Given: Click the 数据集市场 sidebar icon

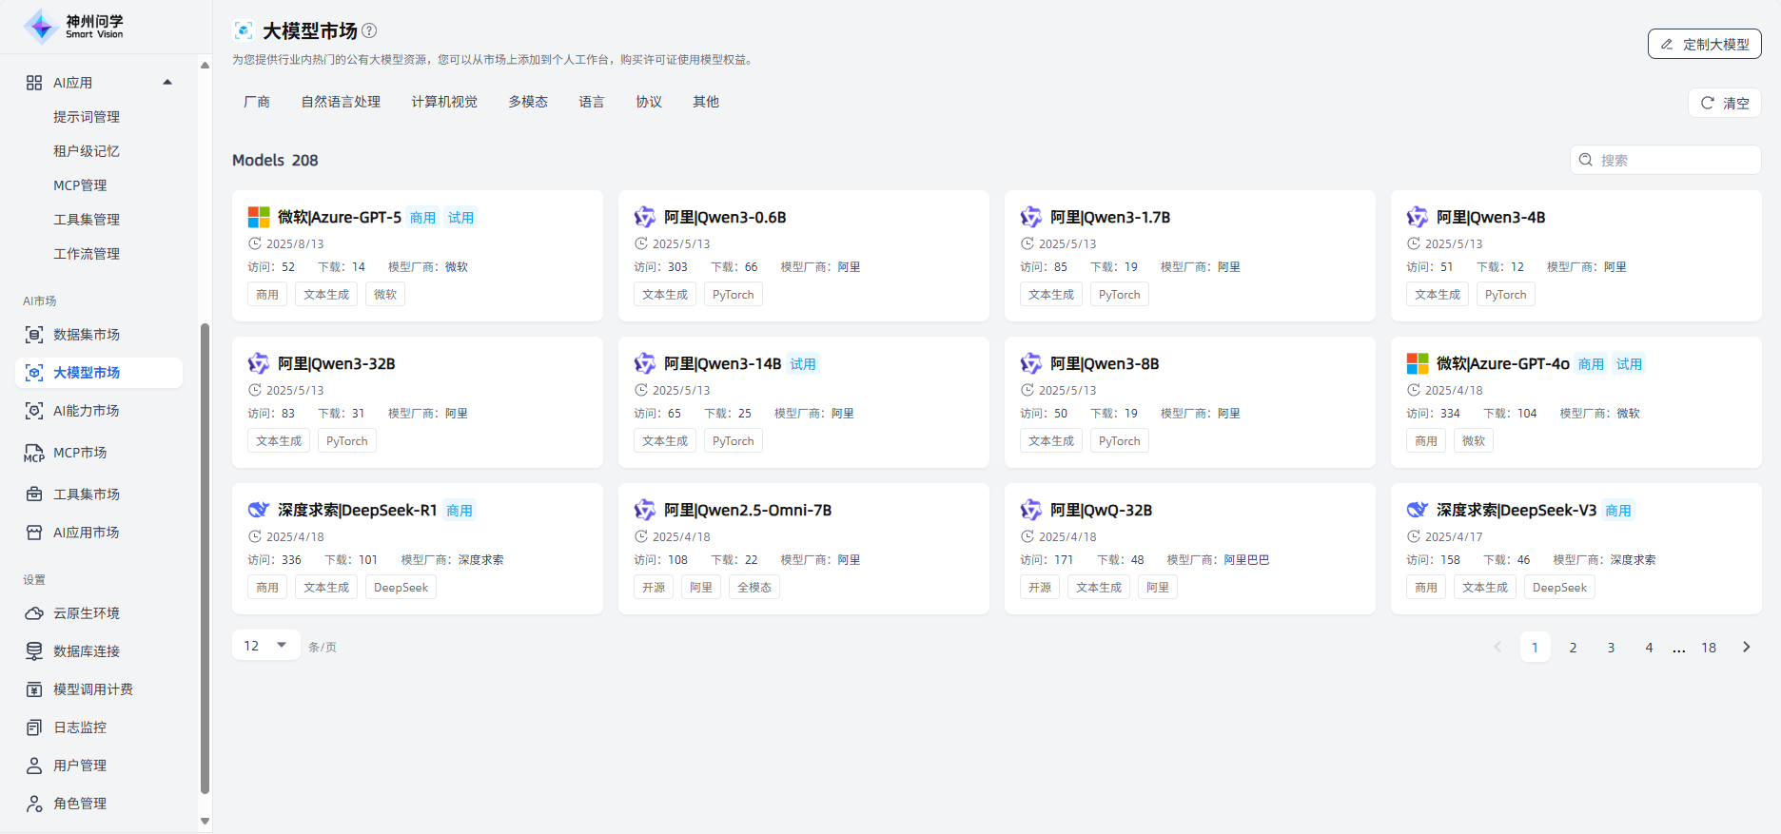Looking at the screenshot, I should click(x=34, y=335).
